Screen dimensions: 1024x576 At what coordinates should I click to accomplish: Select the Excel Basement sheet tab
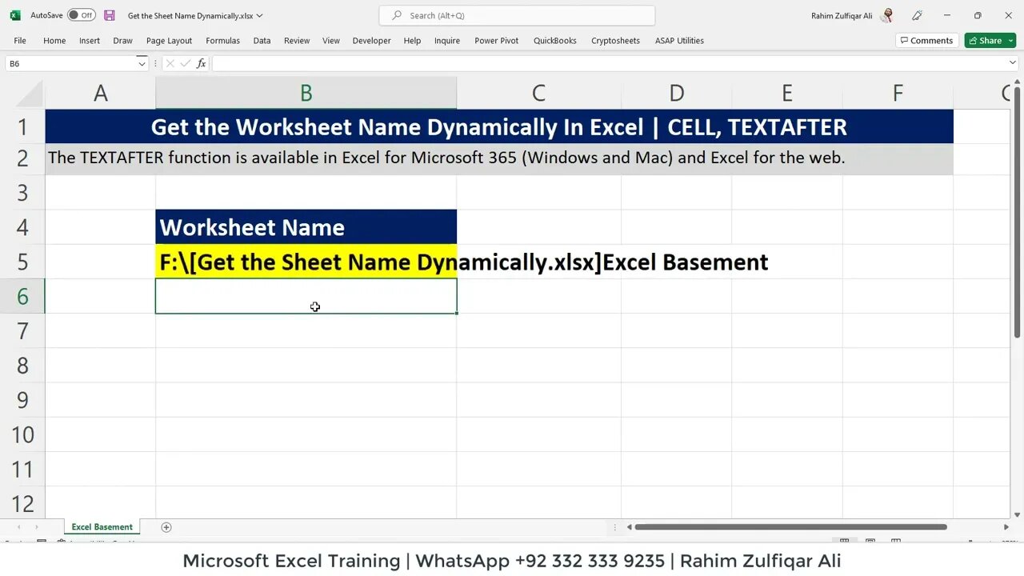click(x=102, y=527)
